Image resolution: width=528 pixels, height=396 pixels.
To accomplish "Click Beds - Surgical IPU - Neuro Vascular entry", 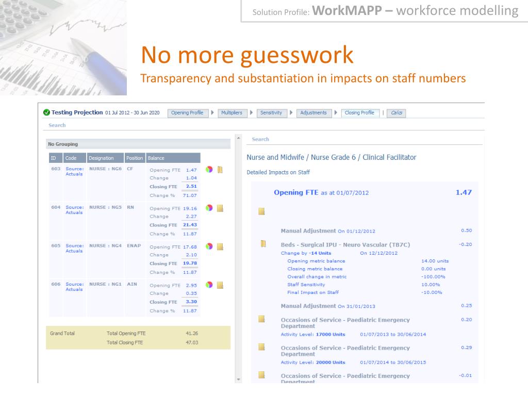I will [345, 245].
